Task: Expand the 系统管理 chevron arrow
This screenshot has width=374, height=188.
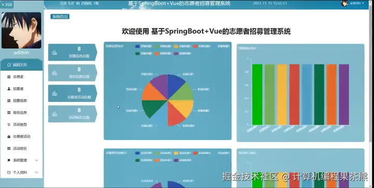Action: tap(36, 160)
